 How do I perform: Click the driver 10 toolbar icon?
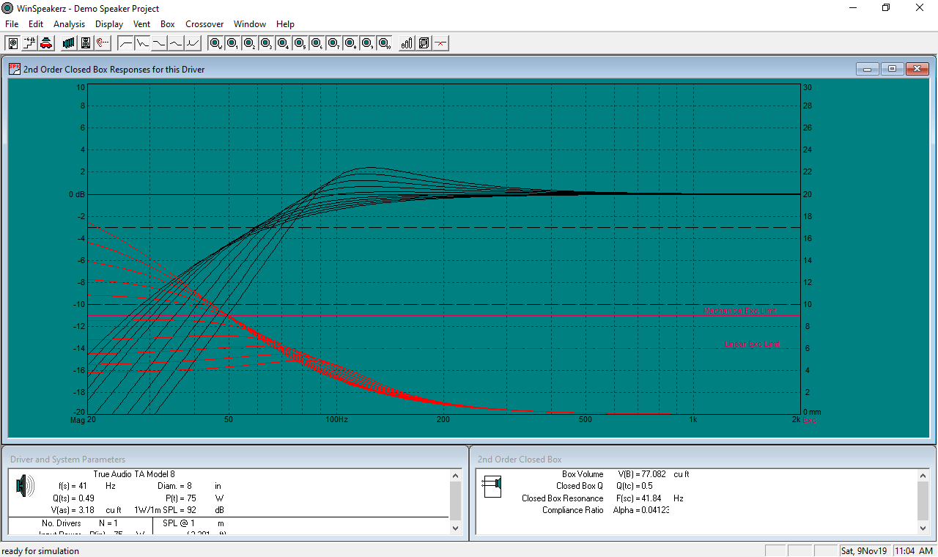click(384, 43)
